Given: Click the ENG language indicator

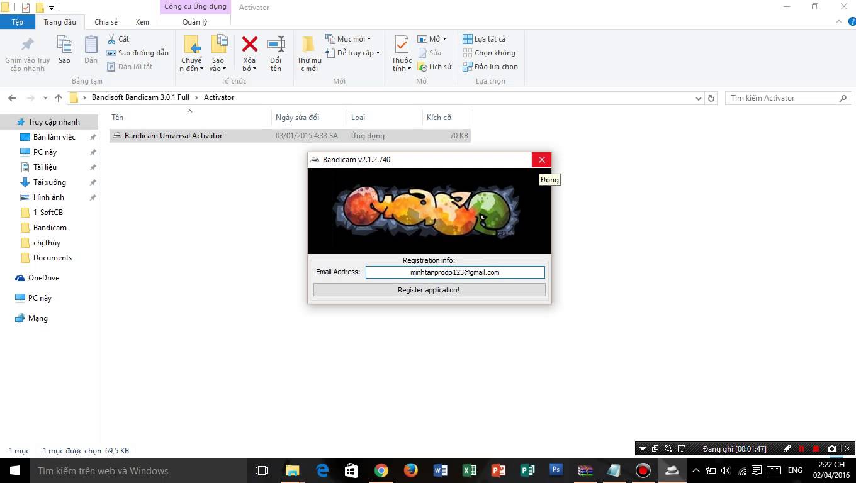Looking at the screenshot, I should click(x=795, y=470).
